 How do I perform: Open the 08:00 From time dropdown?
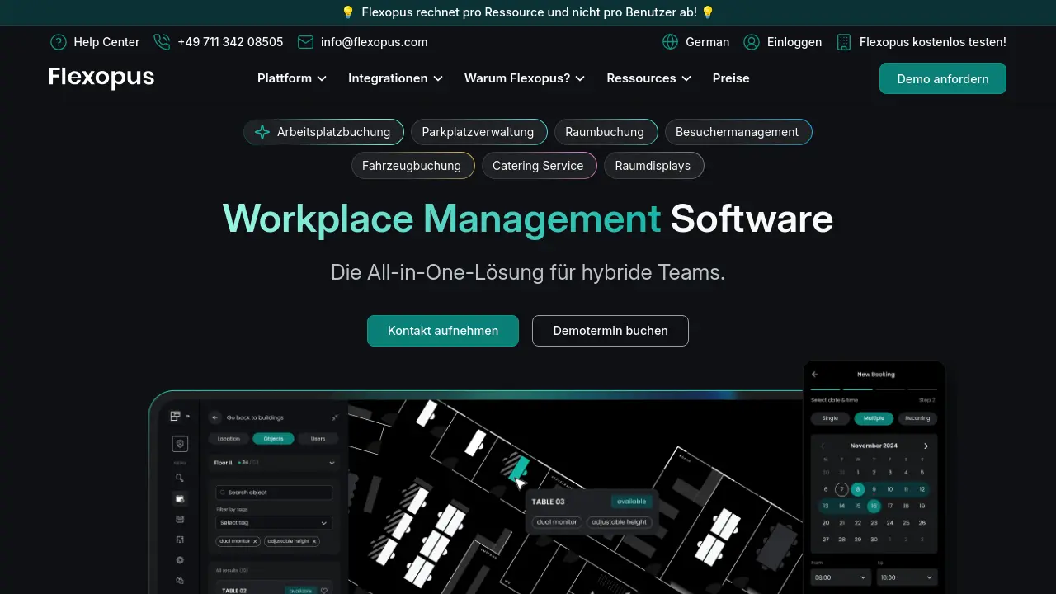pos(841,578)
